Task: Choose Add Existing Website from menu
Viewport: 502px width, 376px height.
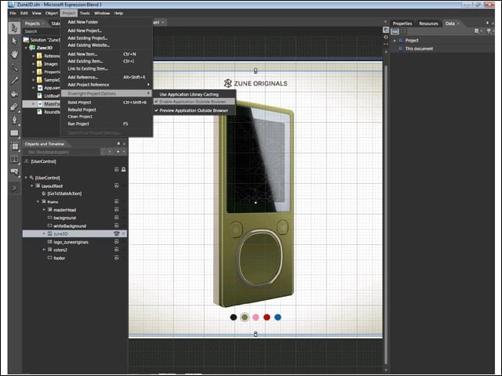Action: 107,45
